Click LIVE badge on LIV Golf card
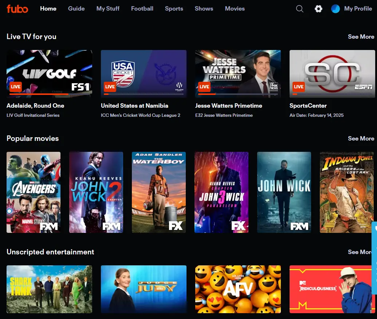The width and height of the screenshot is (377, 319). pyautogui.click(x=16, y=87)
